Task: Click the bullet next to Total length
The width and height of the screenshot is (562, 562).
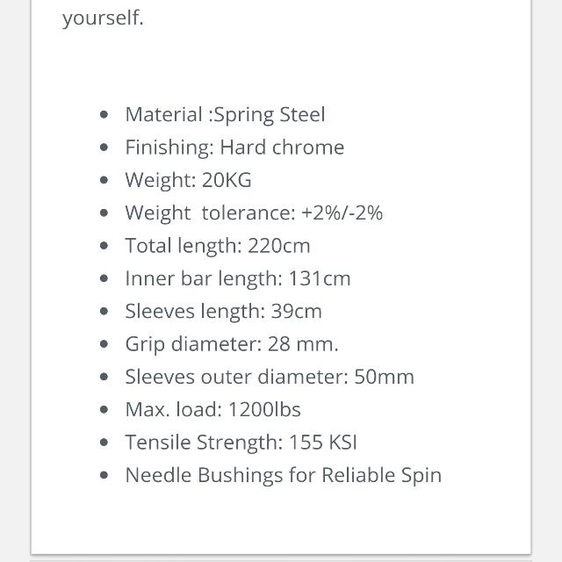Action: click(x=104, y=246)
